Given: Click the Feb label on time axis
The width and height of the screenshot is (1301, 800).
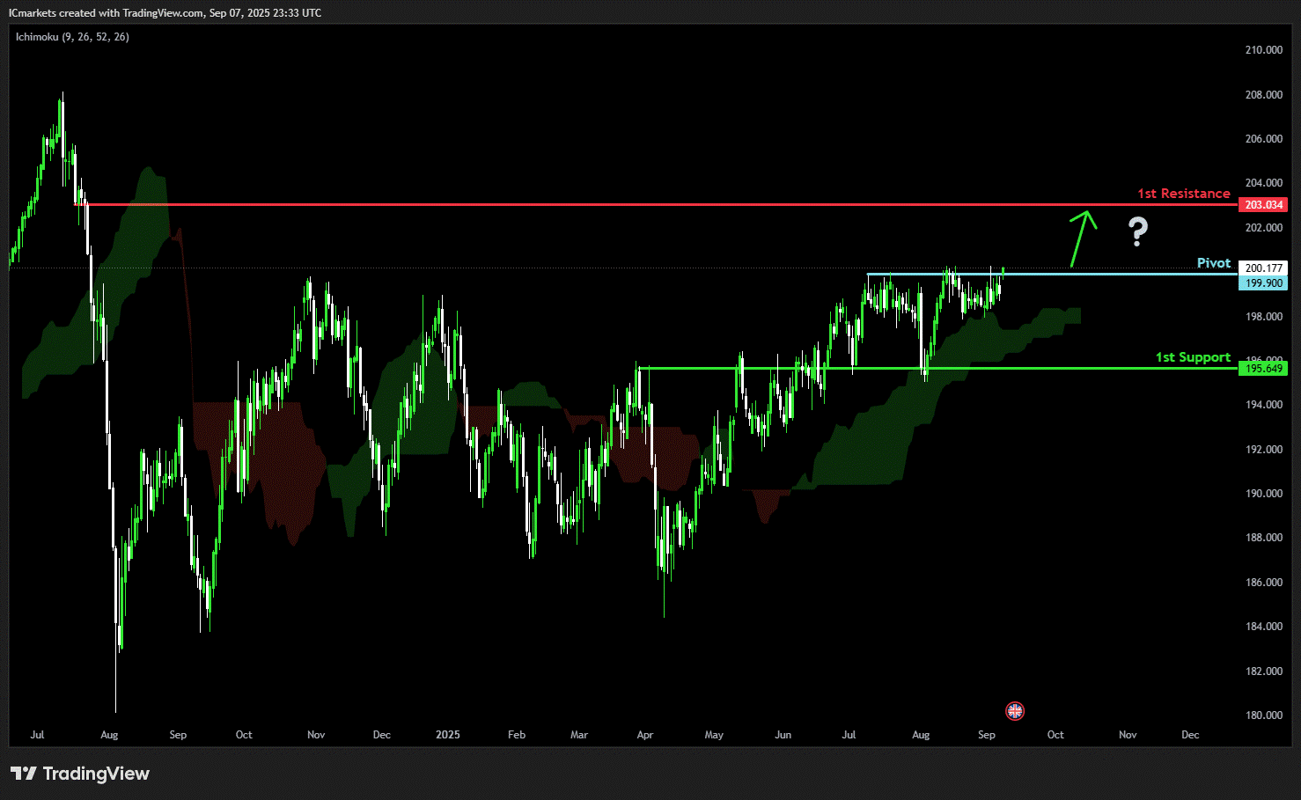Looking at the screenshot, I should pos(517,735).
